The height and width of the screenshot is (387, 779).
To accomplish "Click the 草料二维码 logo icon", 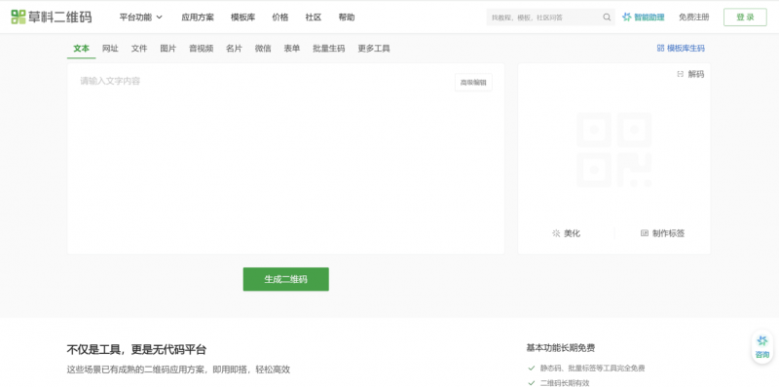I will pos(19,17).
